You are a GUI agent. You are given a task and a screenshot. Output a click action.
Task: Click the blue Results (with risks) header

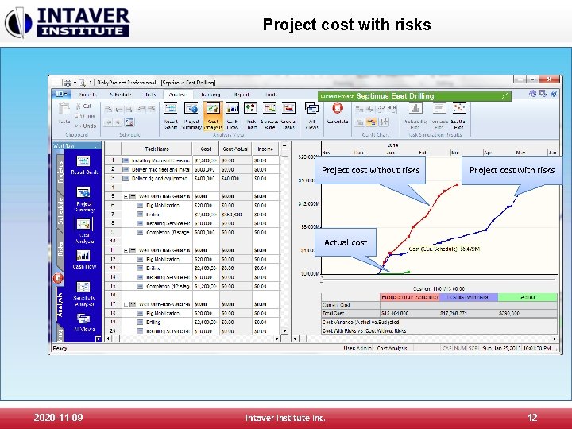click(469, 297)
